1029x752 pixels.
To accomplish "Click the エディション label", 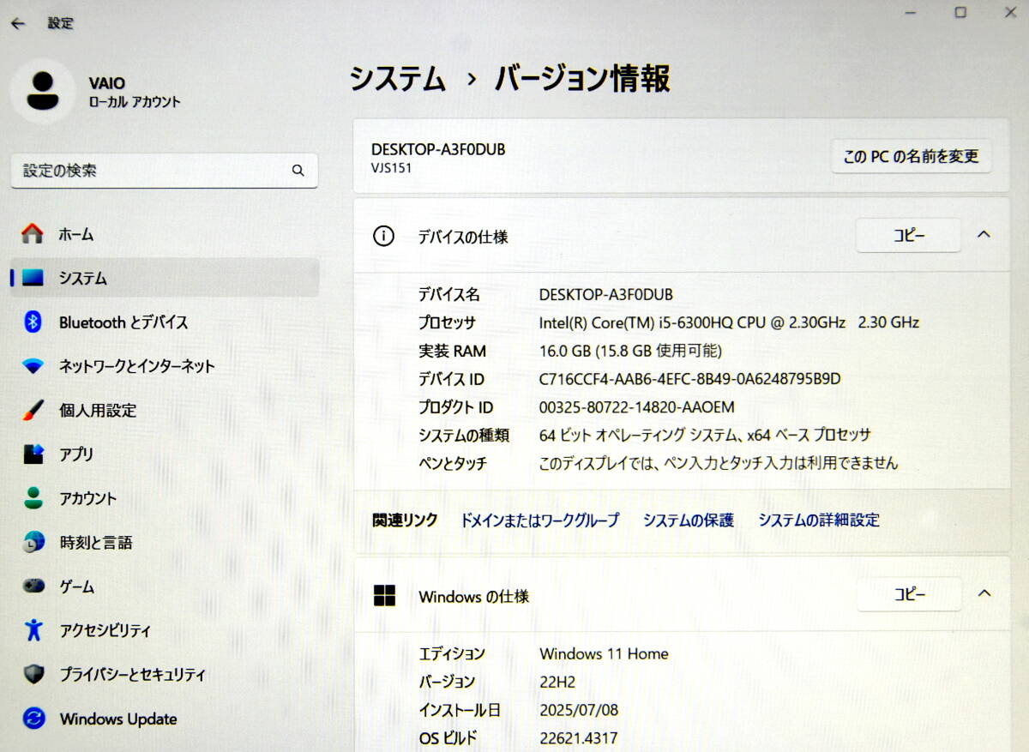I will click(x=452, y=653).
